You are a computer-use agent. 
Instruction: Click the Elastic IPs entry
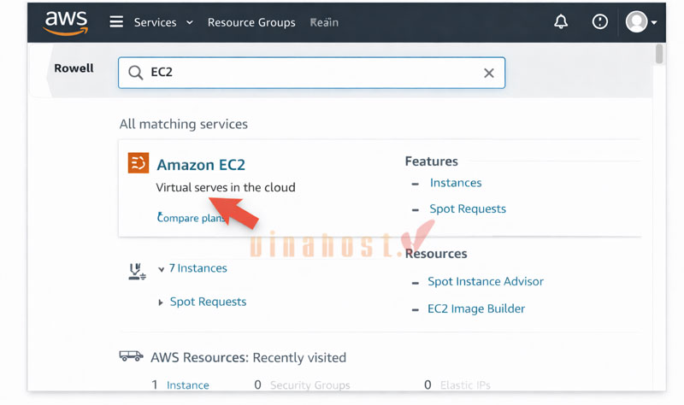(465, 385)
